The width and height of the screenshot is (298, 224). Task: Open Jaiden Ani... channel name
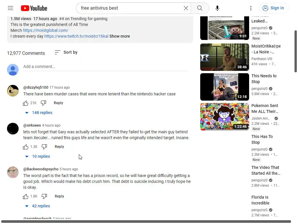tap(260, 118)
